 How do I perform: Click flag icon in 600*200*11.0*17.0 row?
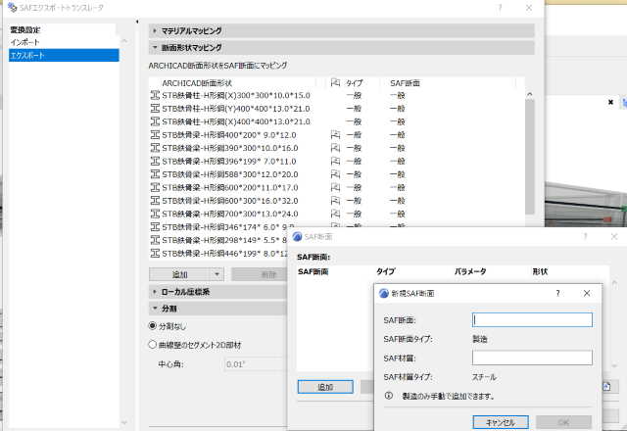[x=335, y=187]
